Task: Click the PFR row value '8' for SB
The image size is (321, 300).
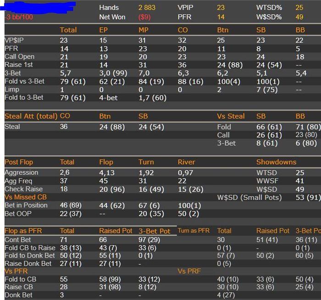Action: 259,49
